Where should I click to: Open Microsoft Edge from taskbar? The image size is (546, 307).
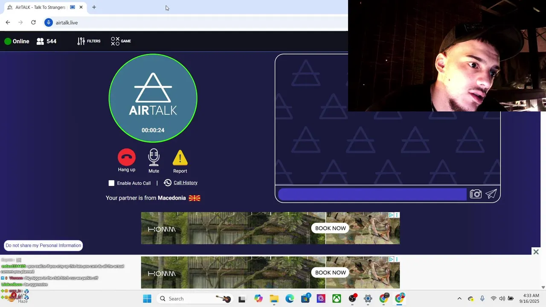click(x=290, y=298)
